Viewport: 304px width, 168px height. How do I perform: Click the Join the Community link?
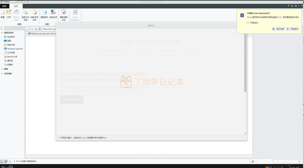pyautogui.click(x=114, y=51)
